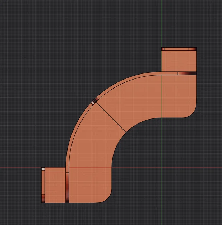
Task: Select the upper rectangular block of the model
Action: [x=179, y=61]
